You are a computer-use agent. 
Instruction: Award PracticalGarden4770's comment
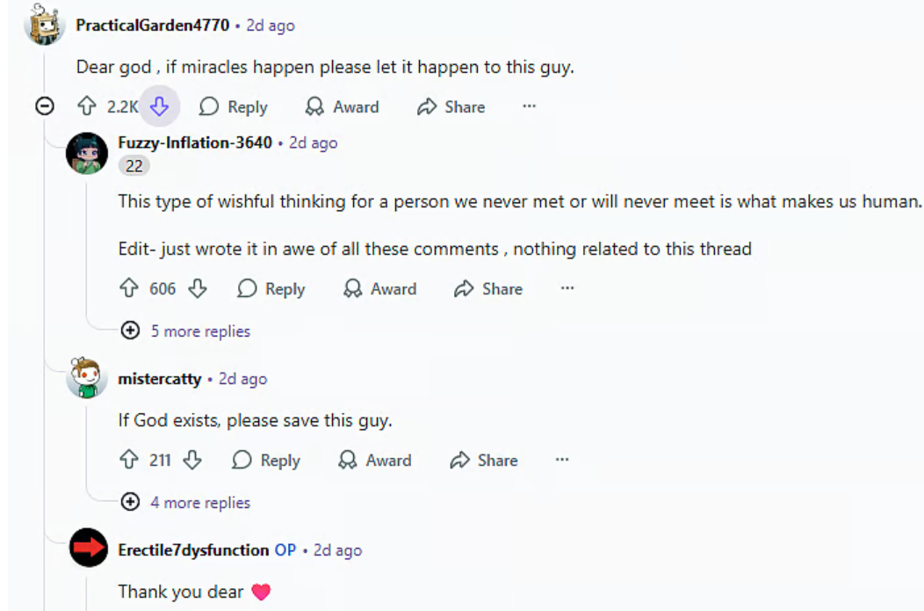tap(342, 107)
